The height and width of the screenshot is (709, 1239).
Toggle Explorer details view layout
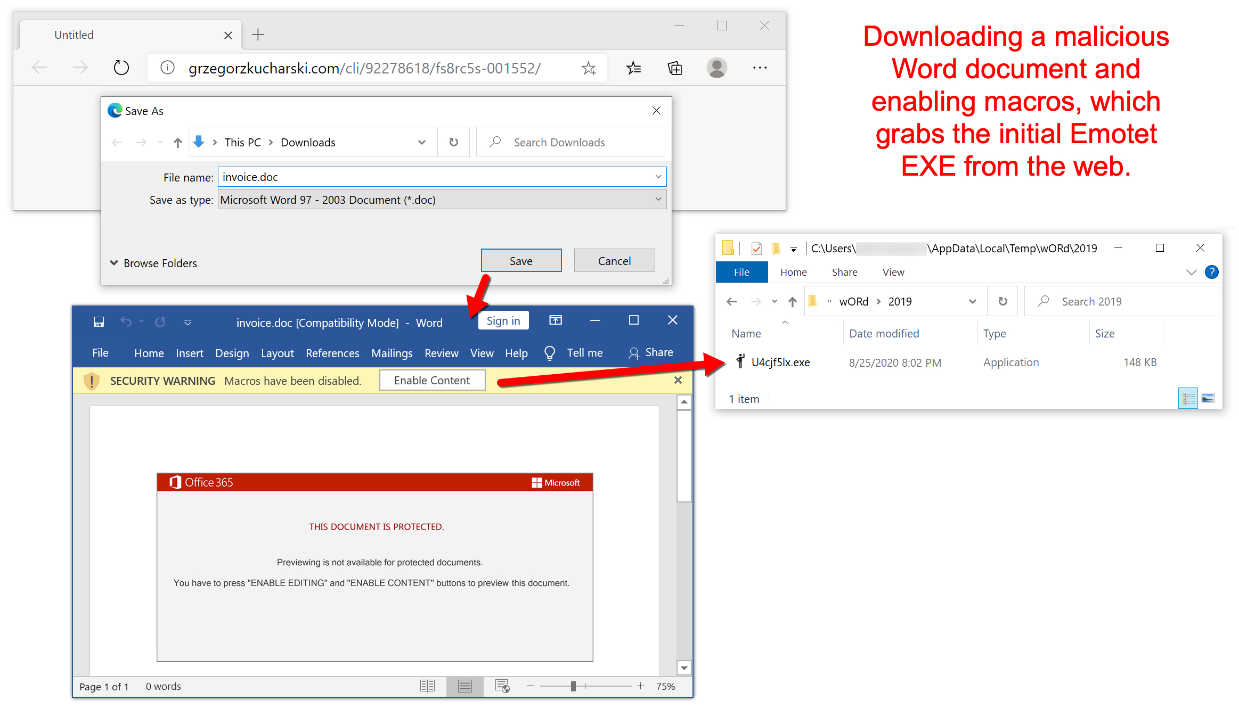(x=1188, y=398)
